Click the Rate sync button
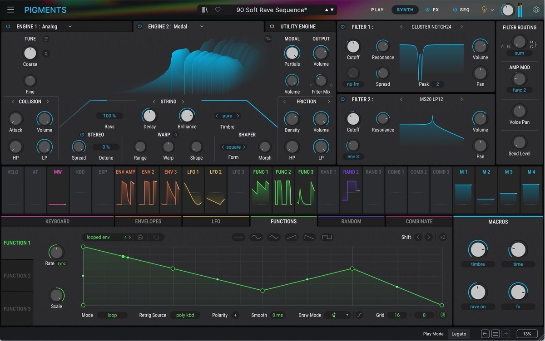Viewport: 545px width, 341px height. (x=62, y=263)
